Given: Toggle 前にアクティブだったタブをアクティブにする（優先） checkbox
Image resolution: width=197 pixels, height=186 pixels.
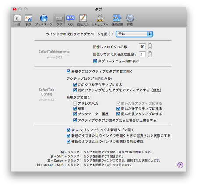Looking at the screenshot, I should (75, 90).
